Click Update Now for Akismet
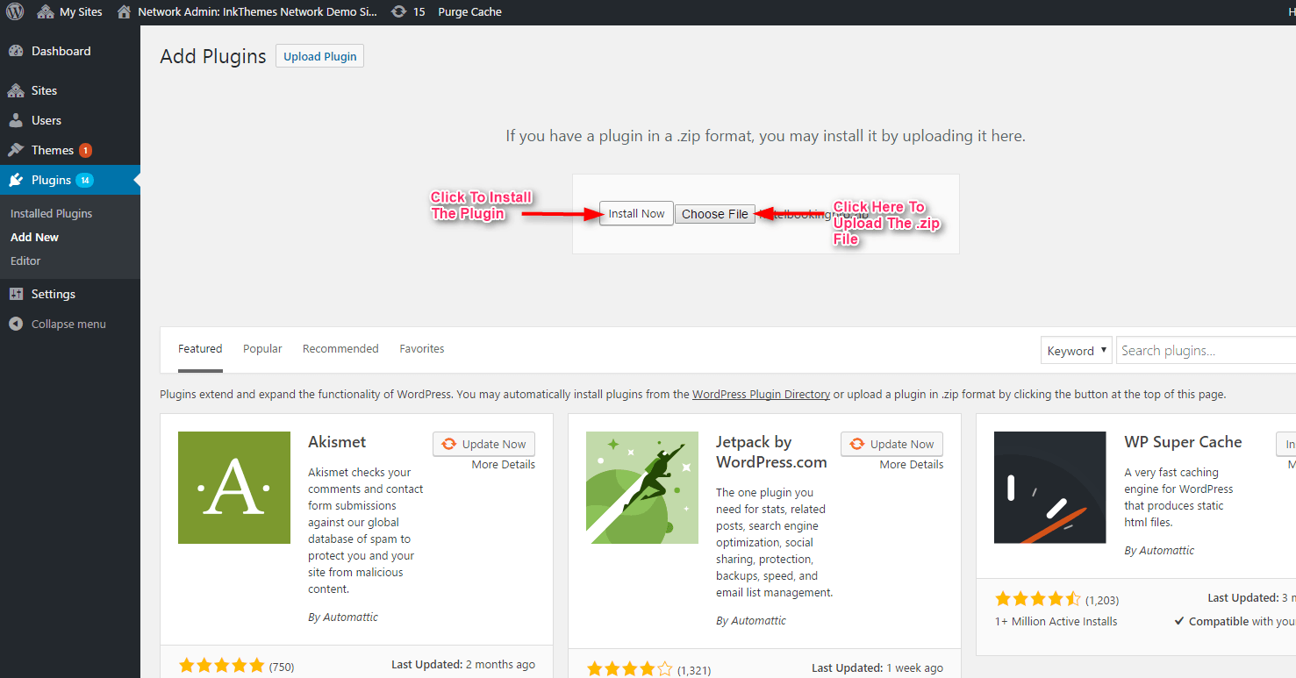The image size is (1296, 678). tap(484, 444)
